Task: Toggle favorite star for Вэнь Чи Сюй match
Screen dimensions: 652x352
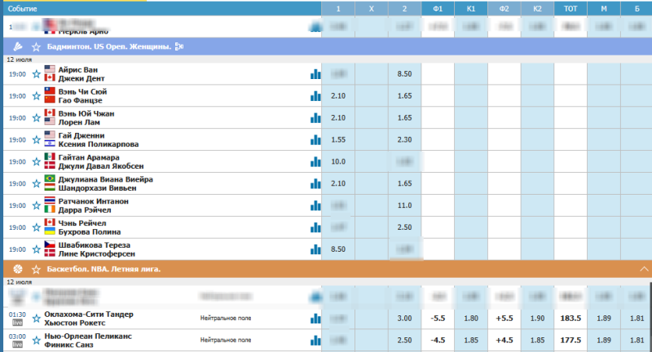Action: (x=36, y=96)
